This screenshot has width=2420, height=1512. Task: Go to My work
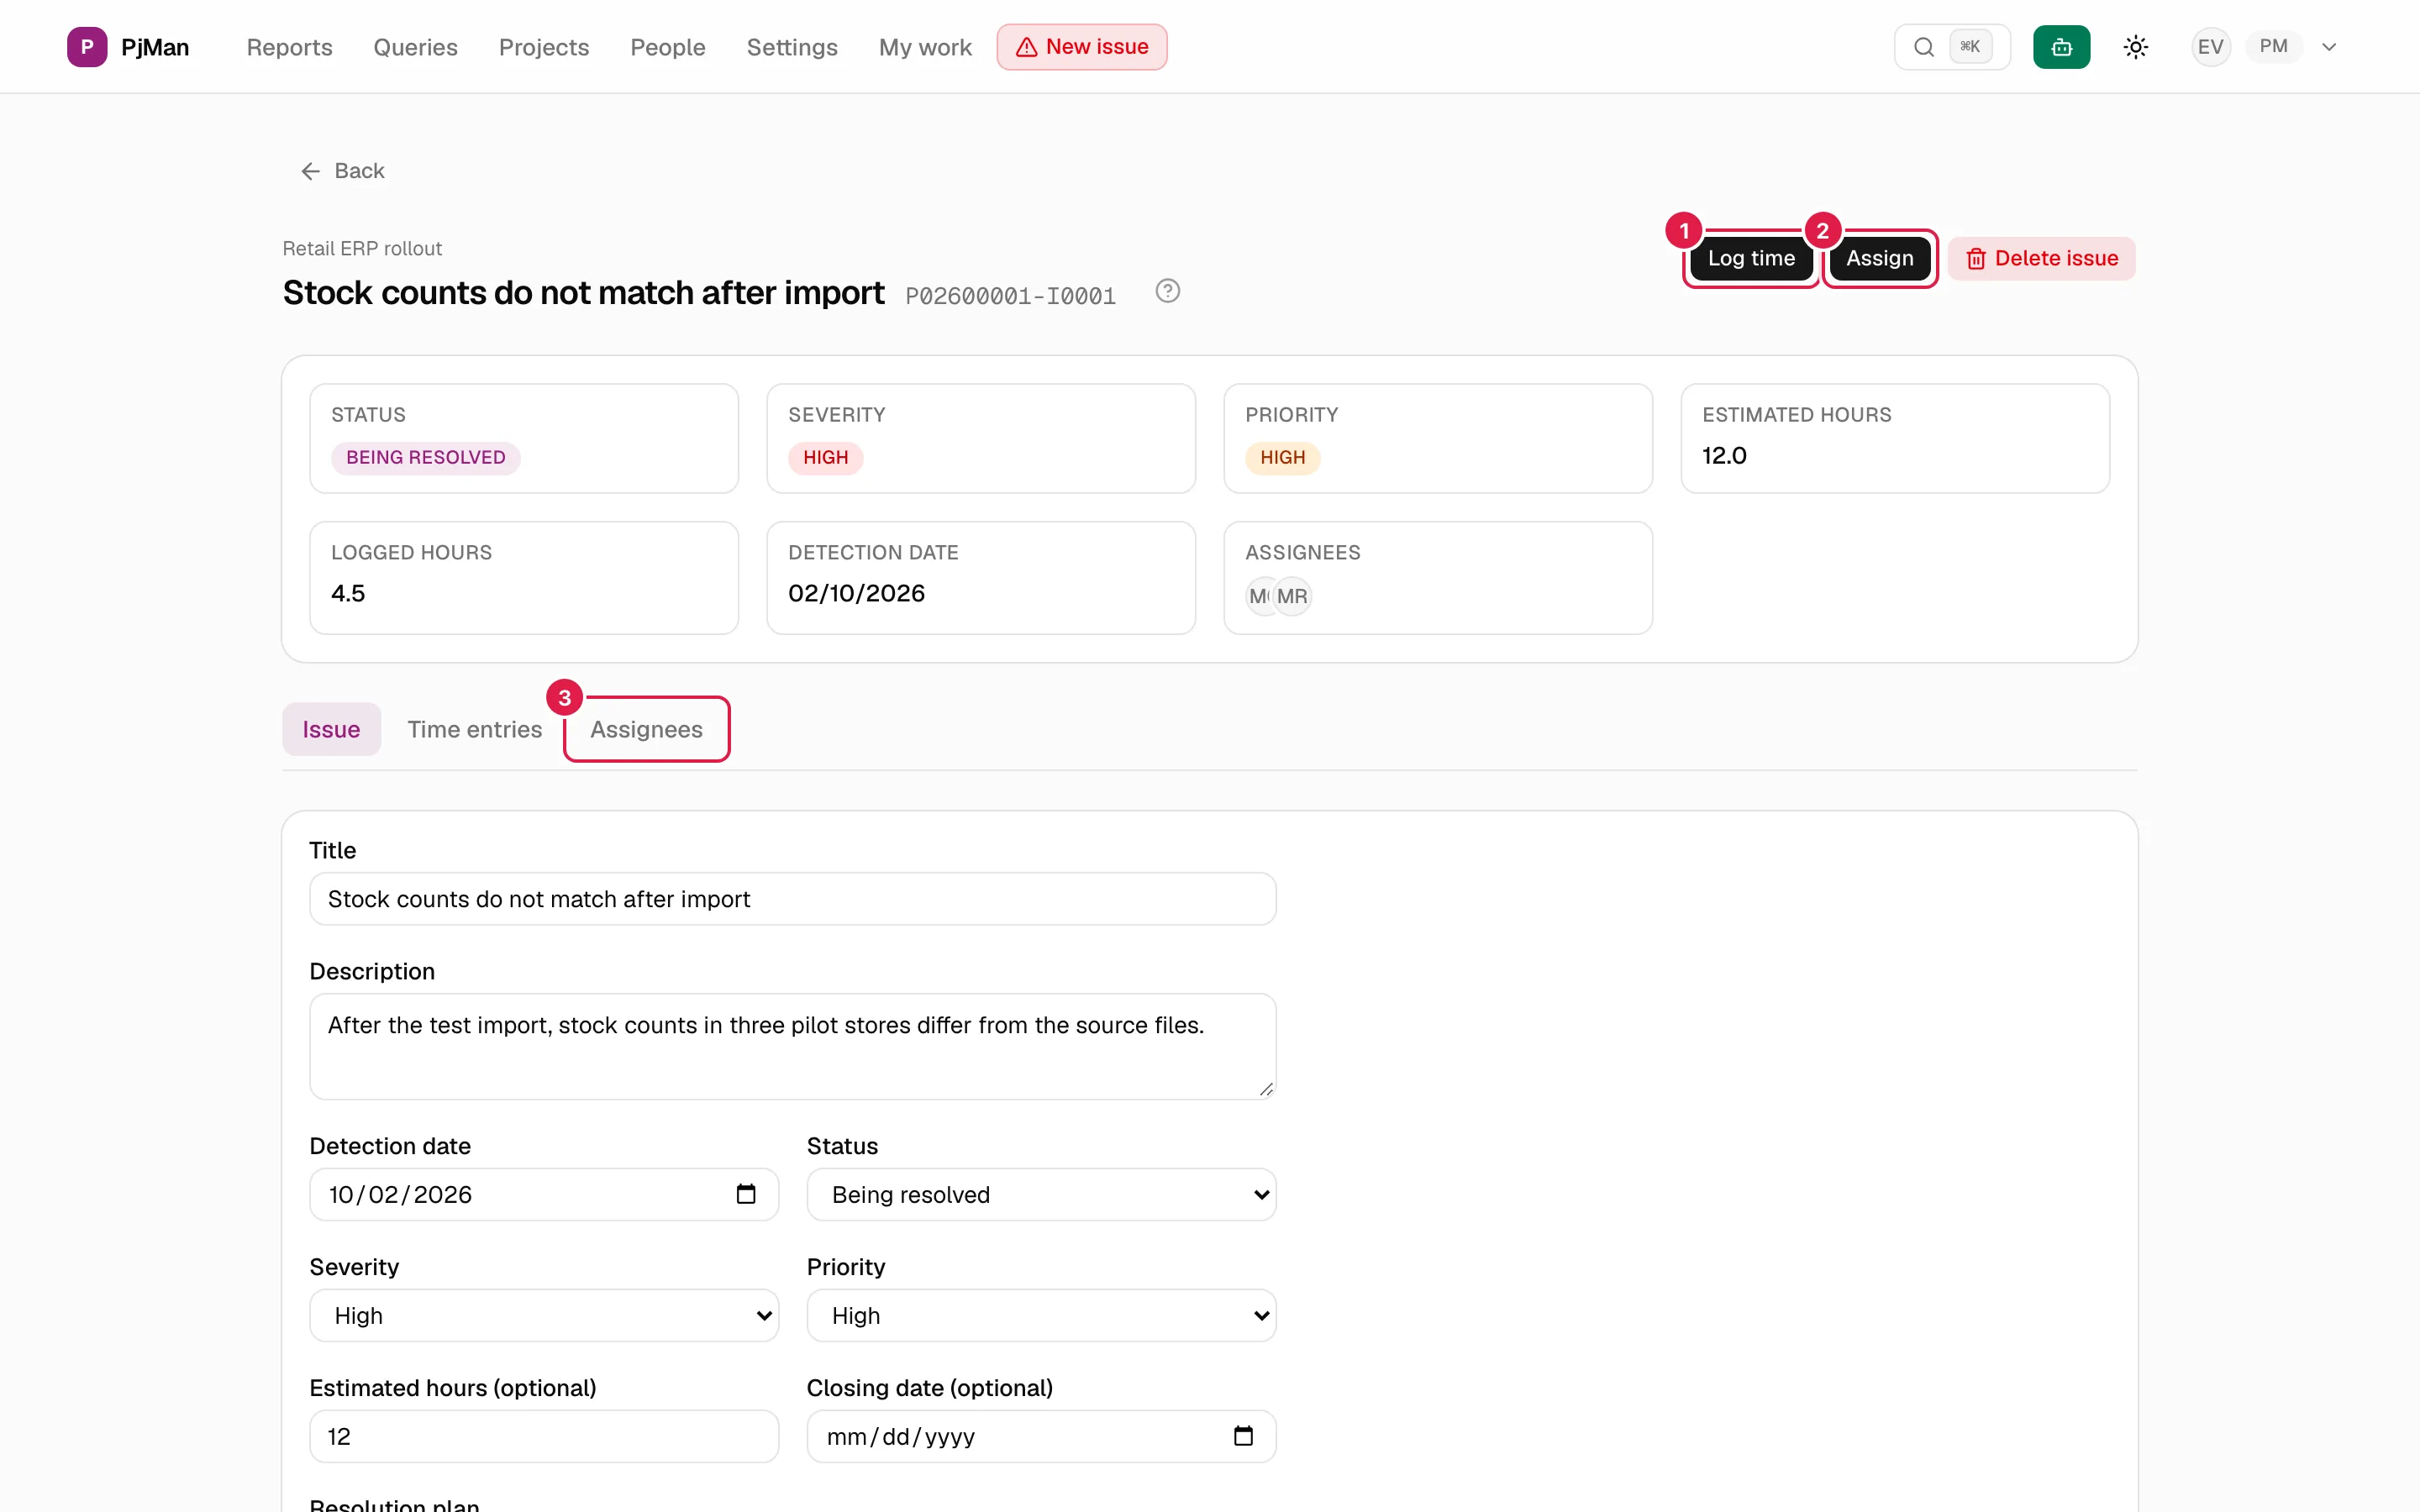(x=925, y=47)
